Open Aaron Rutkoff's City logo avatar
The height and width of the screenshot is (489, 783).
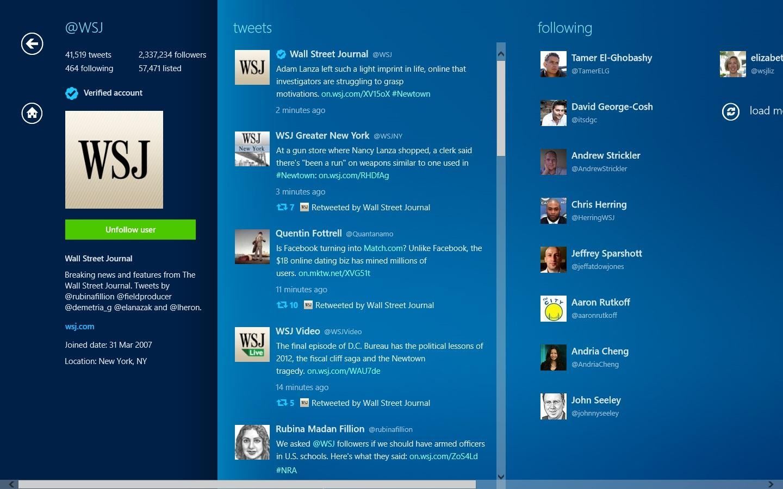(x=554, y=309)
